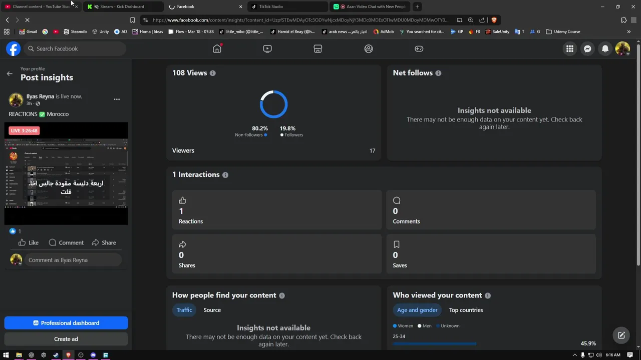Toggle Like on the live post
Viewport: 641px width, 360px height.
(x=28, y=242)
